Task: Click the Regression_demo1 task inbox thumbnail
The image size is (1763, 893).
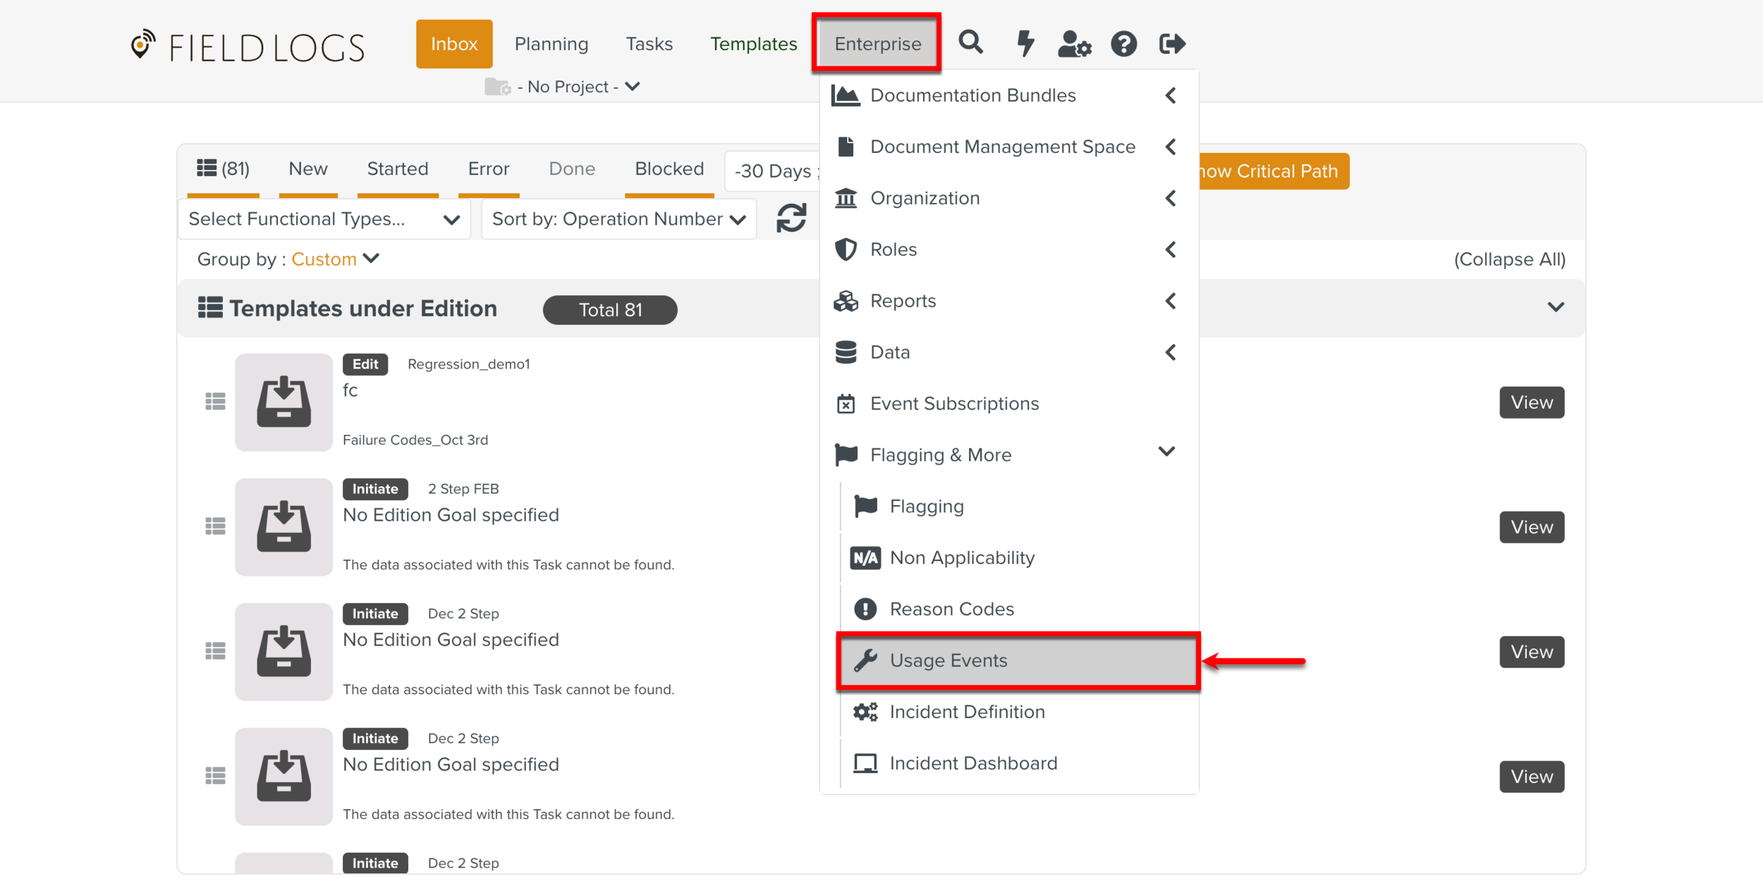Action: pyautogui.click(x=283, y=402)
